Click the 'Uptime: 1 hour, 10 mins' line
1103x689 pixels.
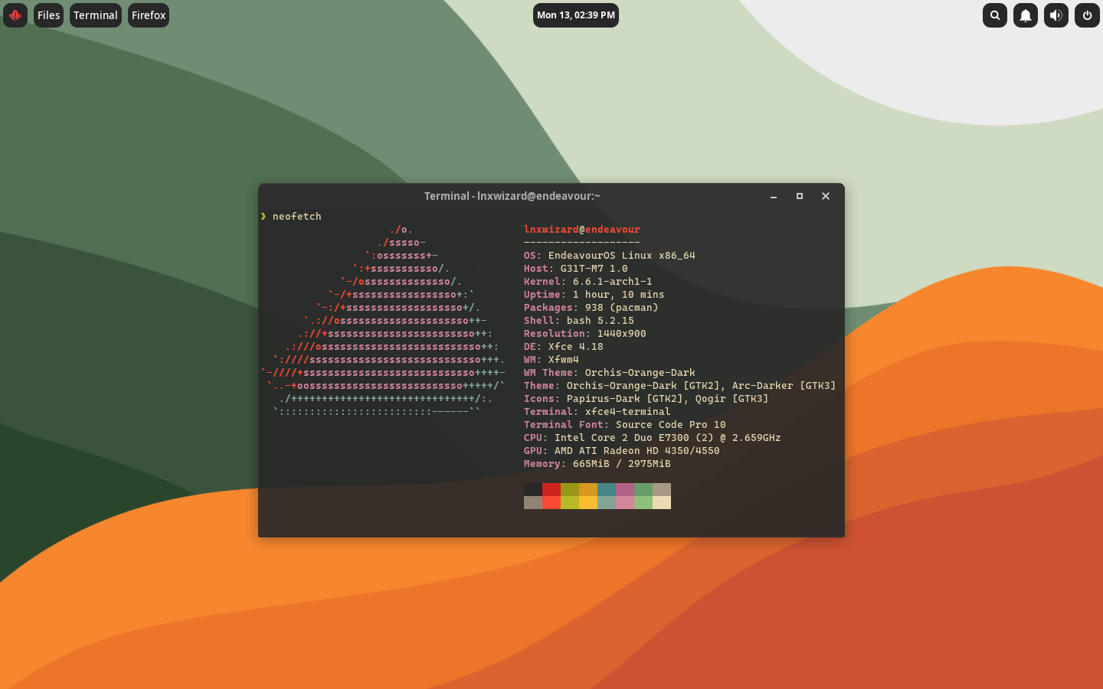pos(594,295)
